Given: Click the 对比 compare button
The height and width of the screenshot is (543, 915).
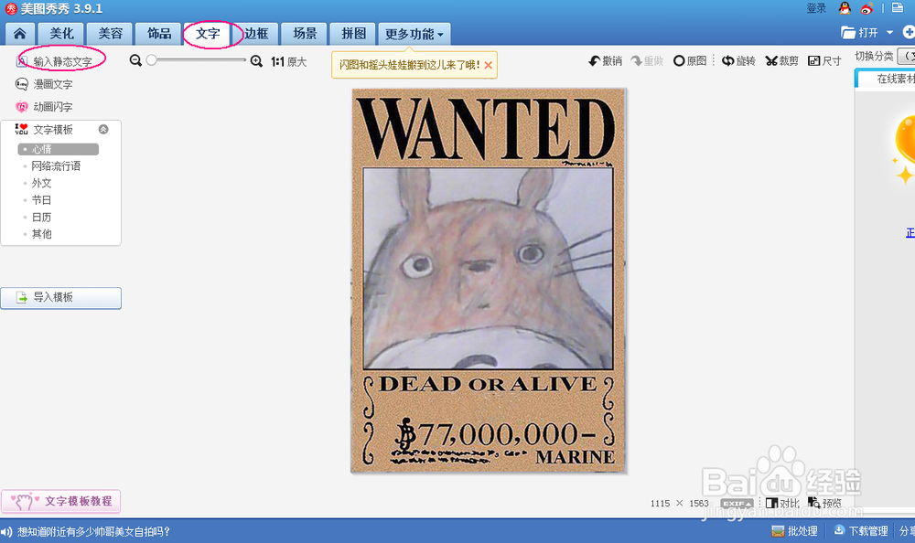Looking at the screenshot, I should [782, 503].
